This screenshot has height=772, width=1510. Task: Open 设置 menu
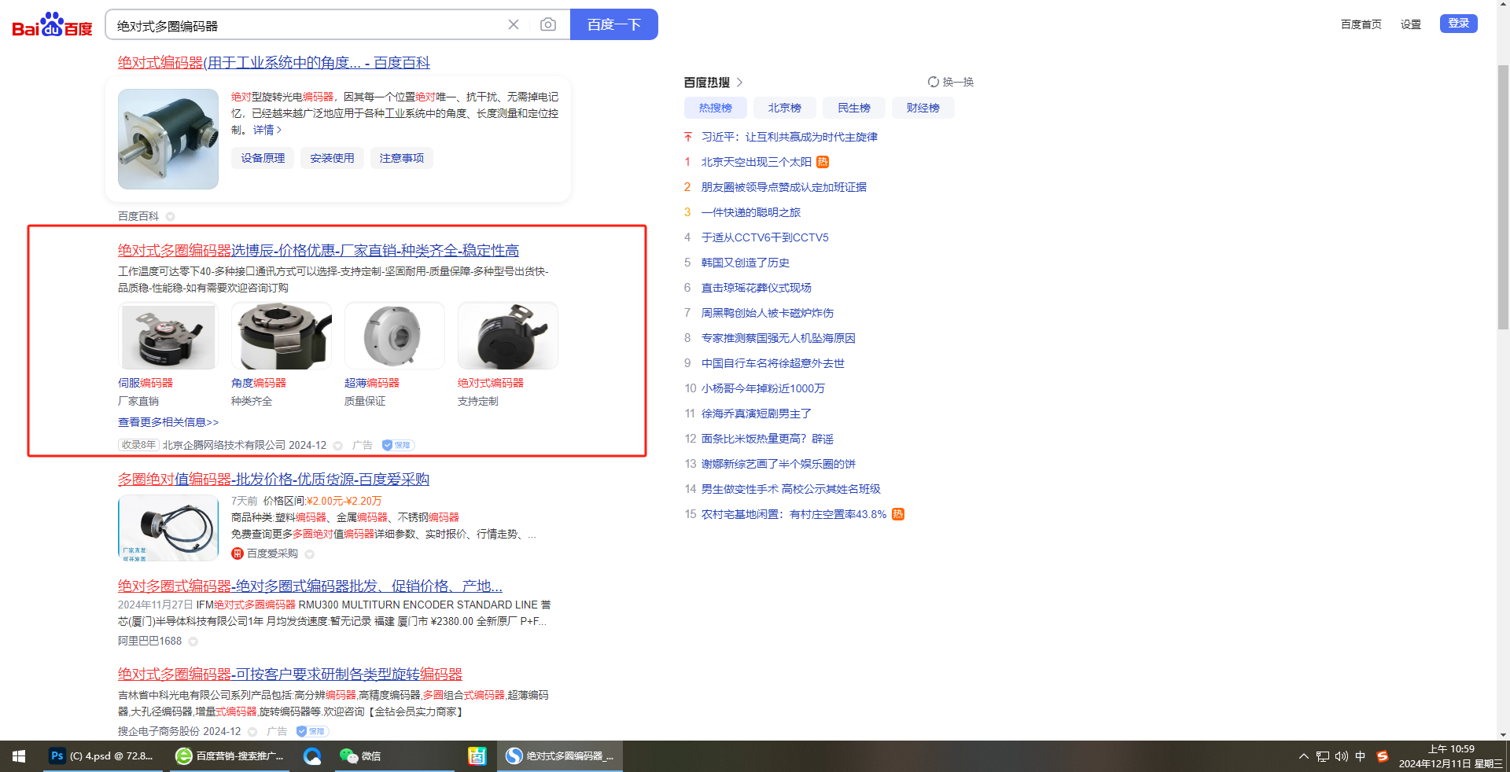point(1411,24)
